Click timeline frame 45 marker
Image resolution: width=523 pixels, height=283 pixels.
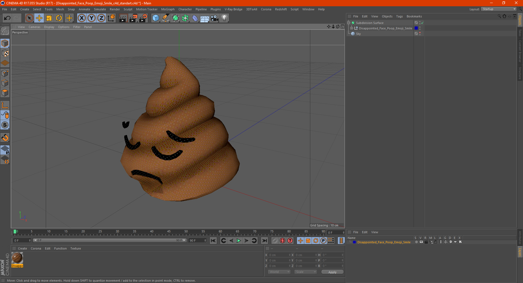(169, 232)
